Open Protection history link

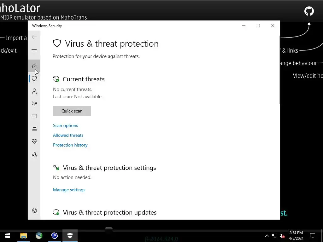click(70, 145)
